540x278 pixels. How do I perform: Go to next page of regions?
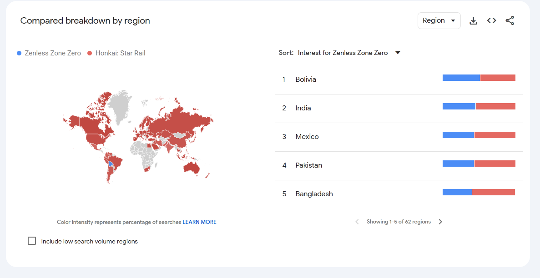440,222
